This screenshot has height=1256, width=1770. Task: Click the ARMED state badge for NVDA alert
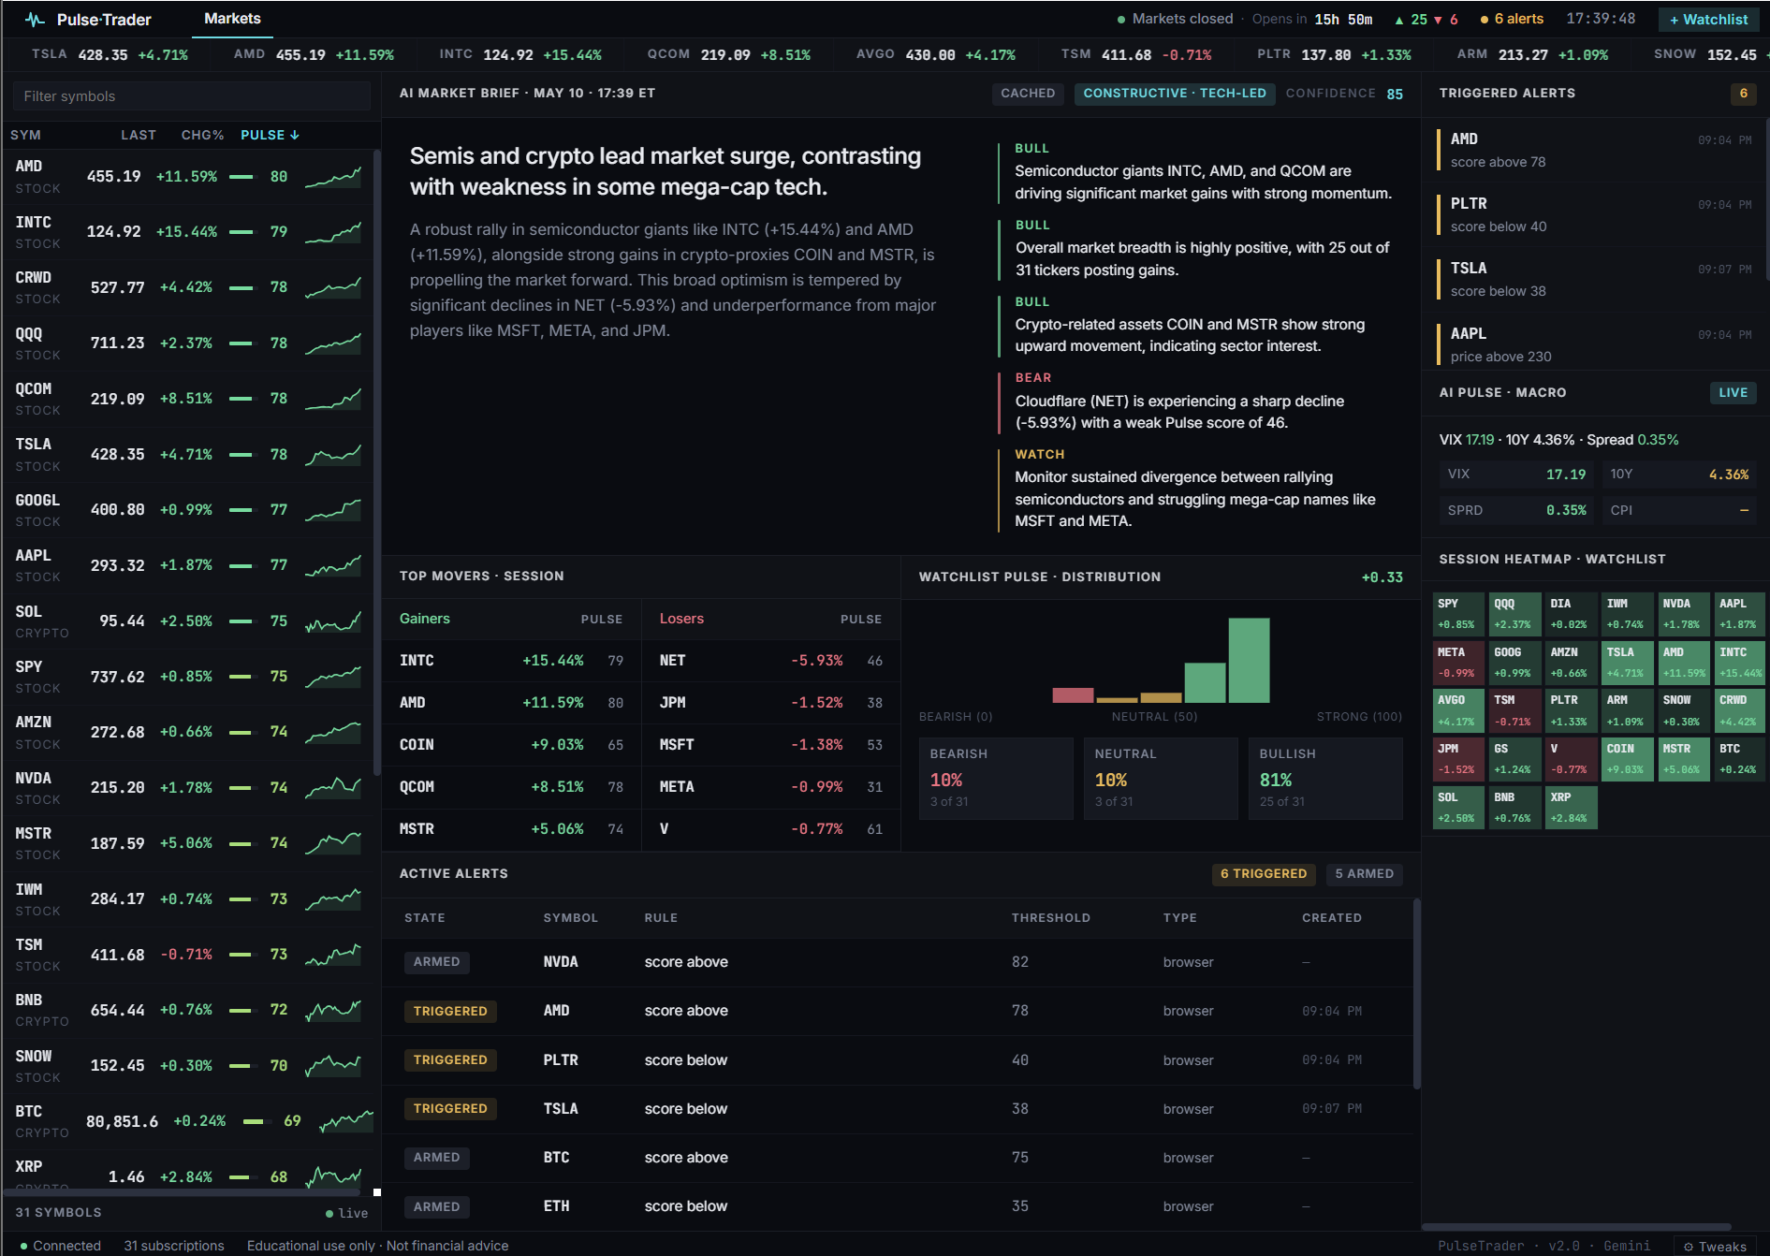[437, 962]
